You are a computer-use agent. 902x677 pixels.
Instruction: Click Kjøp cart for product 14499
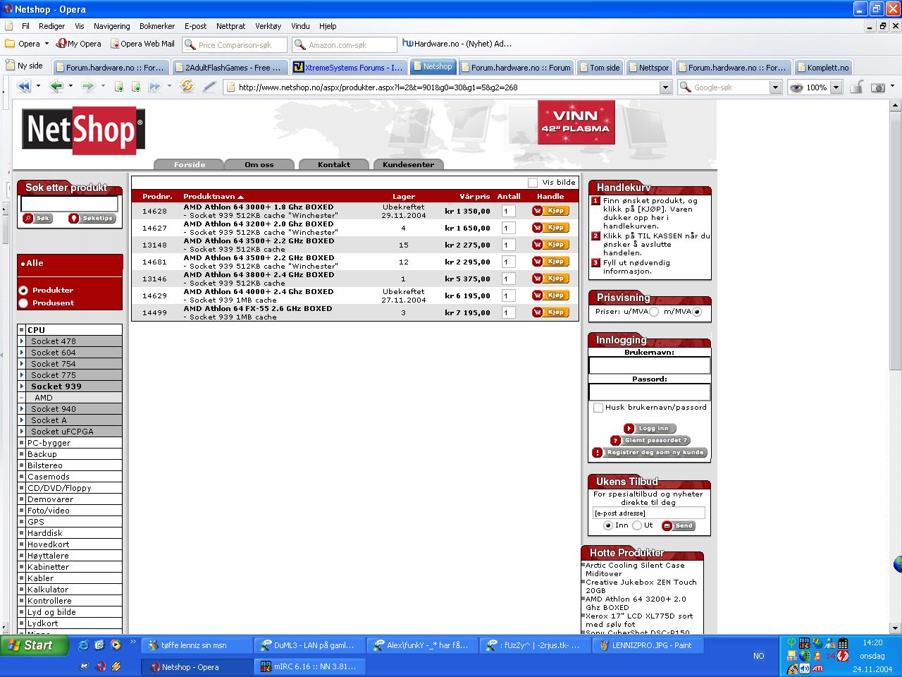click(x=550, y=312)
